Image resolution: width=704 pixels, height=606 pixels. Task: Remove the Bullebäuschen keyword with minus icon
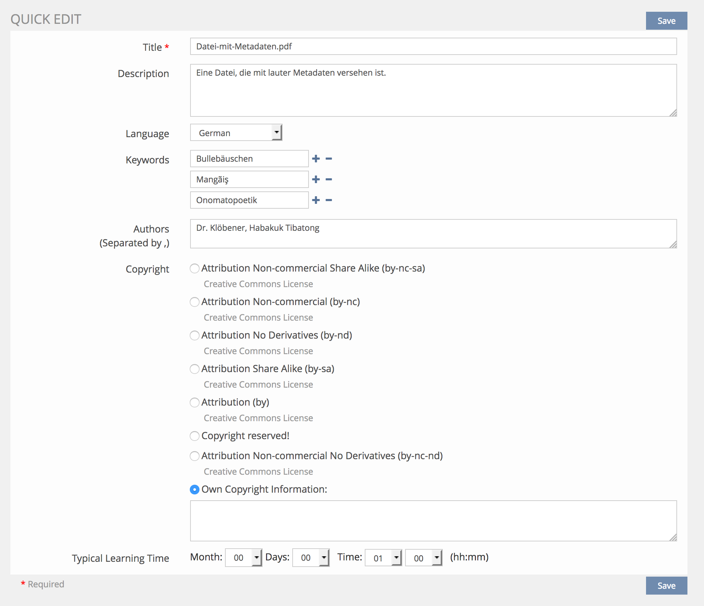pyautogui.click(x=329, y=159)
